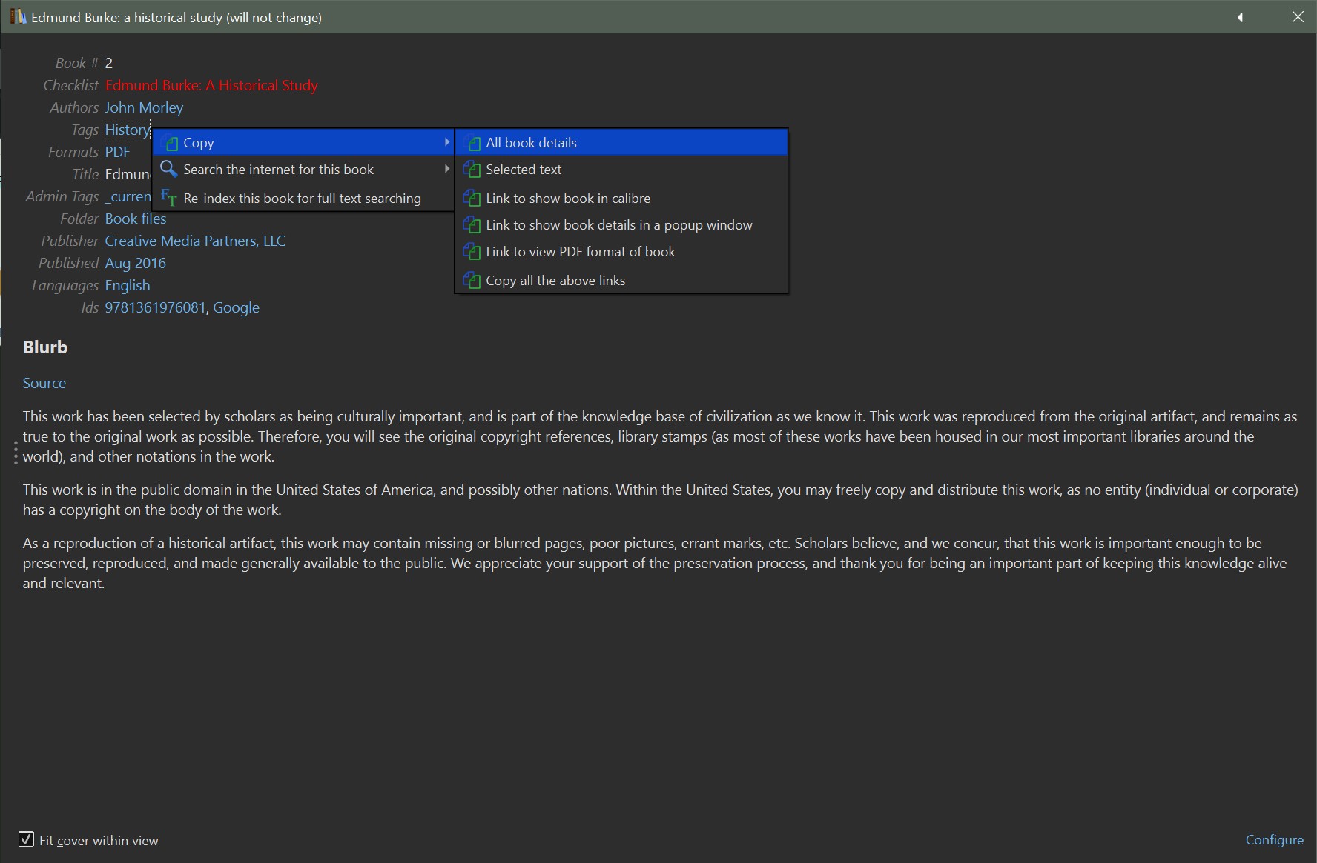The height and width of the screenshot is (863, 1317).
Task: Choose Copy all the above links
Action: pyautogui.click(x=621, y=281)
